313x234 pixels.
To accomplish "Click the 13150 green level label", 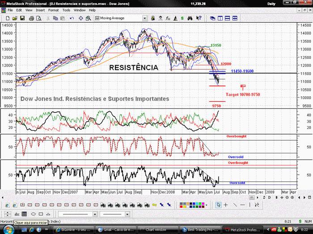I will click(x=216, y=45).
